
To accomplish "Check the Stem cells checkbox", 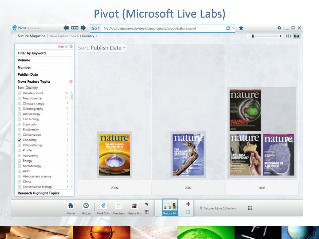I will [x=20, y=124].
